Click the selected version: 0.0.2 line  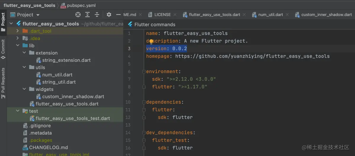pos(167,49)
